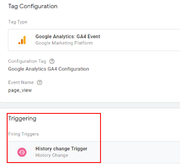Click the History Change trigger type subtitle

[x=52, y=155]
